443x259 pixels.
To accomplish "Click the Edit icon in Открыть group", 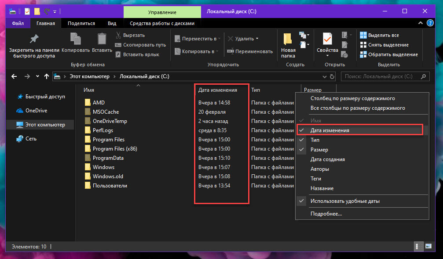I will click(x=345, y=44).
